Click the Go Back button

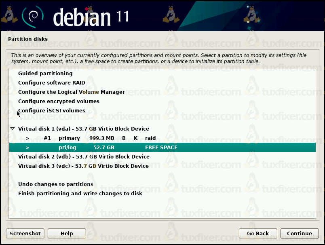coord(257,233)
